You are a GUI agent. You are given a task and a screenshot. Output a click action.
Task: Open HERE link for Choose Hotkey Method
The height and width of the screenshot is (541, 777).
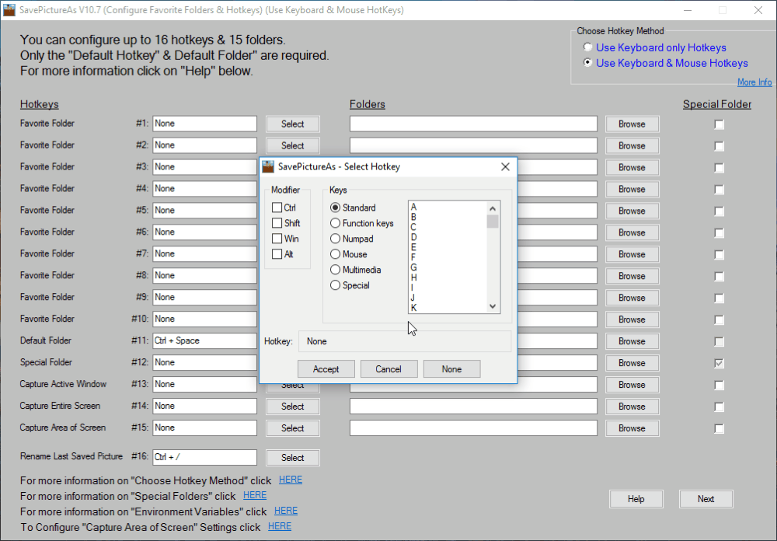tap(291, 480)
